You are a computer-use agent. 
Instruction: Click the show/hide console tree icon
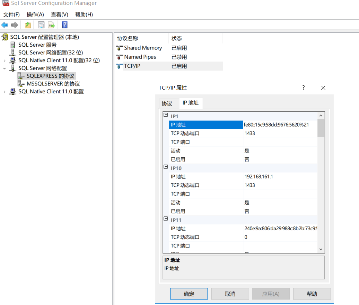tap(27, 25)
